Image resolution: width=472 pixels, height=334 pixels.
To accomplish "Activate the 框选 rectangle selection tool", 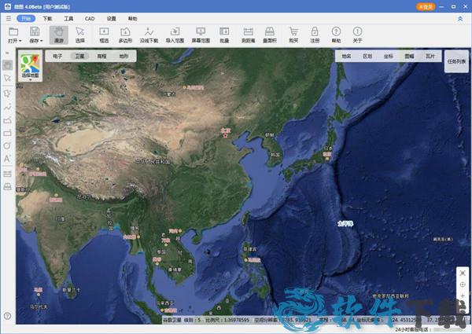I will (x=104, y=35).
